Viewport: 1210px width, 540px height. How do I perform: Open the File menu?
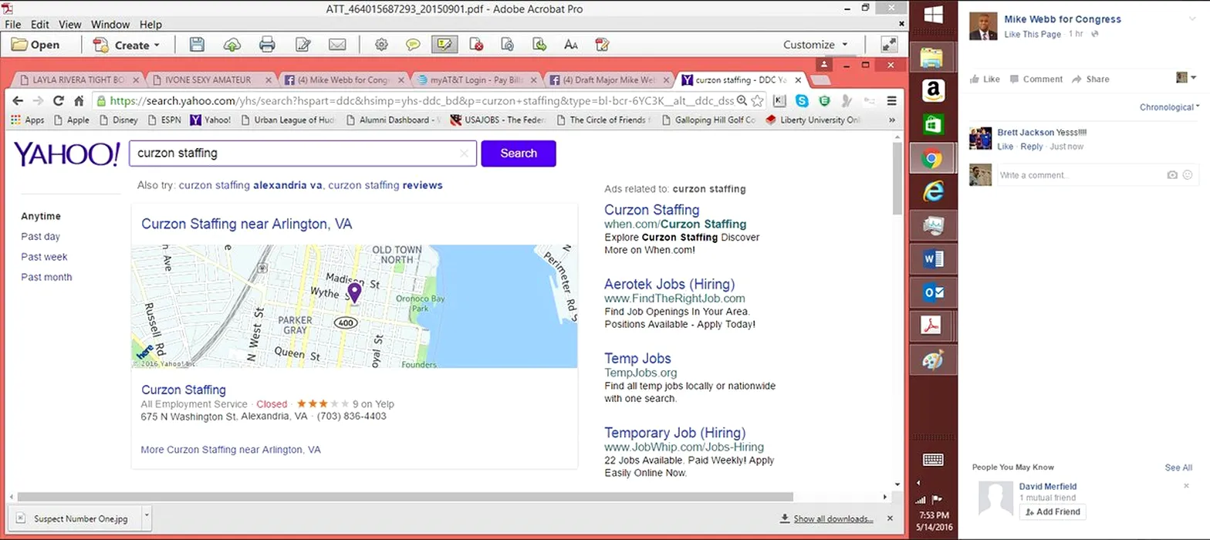point(12,25)
